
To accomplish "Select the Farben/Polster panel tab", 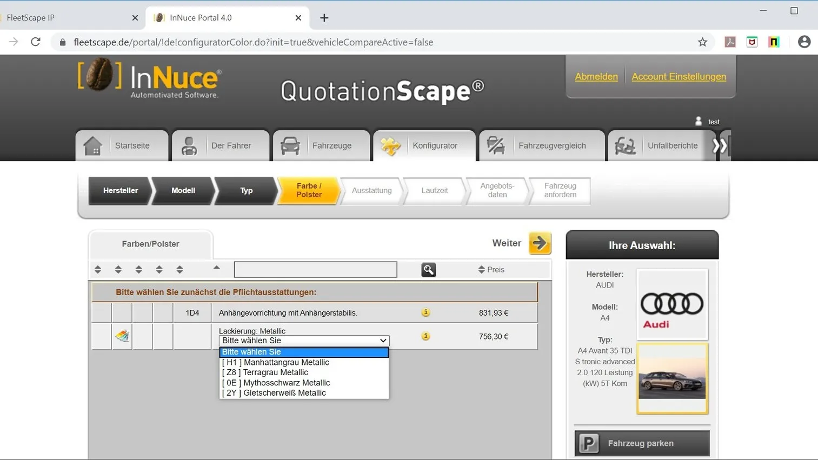I will point(150,244).
